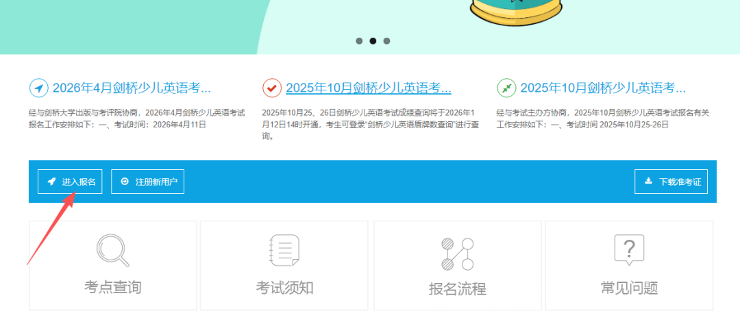This screenshot has width=740, height=335.
Task: Click the 注册新用户 button
Action: point(148,182)
